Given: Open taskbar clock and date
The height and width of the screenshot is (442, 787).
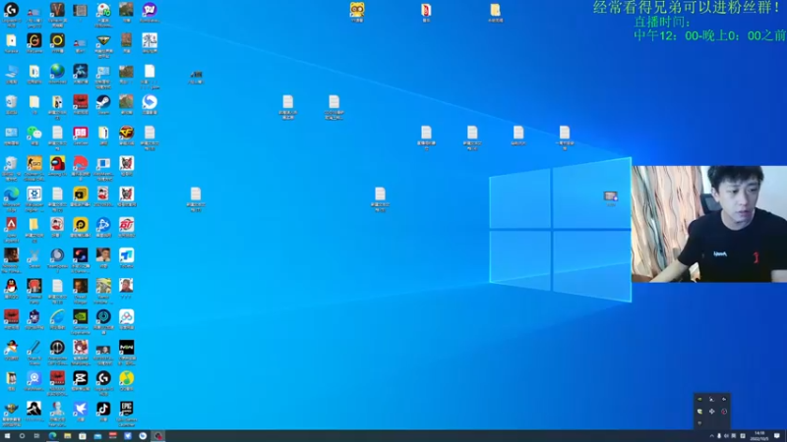Looking at the screenshot, I should [x=759, y=436].
